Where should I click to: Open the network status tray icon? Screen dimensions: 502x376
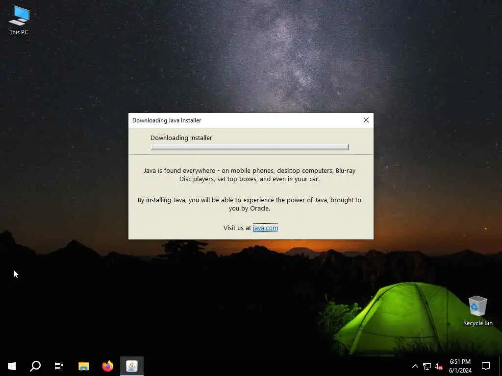[x=427, y=366]
